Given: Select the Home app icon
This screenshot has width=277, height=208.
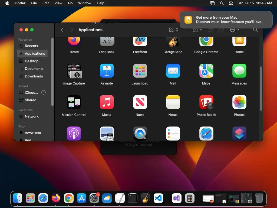Looking at the screenshot, I should point(239,42).
